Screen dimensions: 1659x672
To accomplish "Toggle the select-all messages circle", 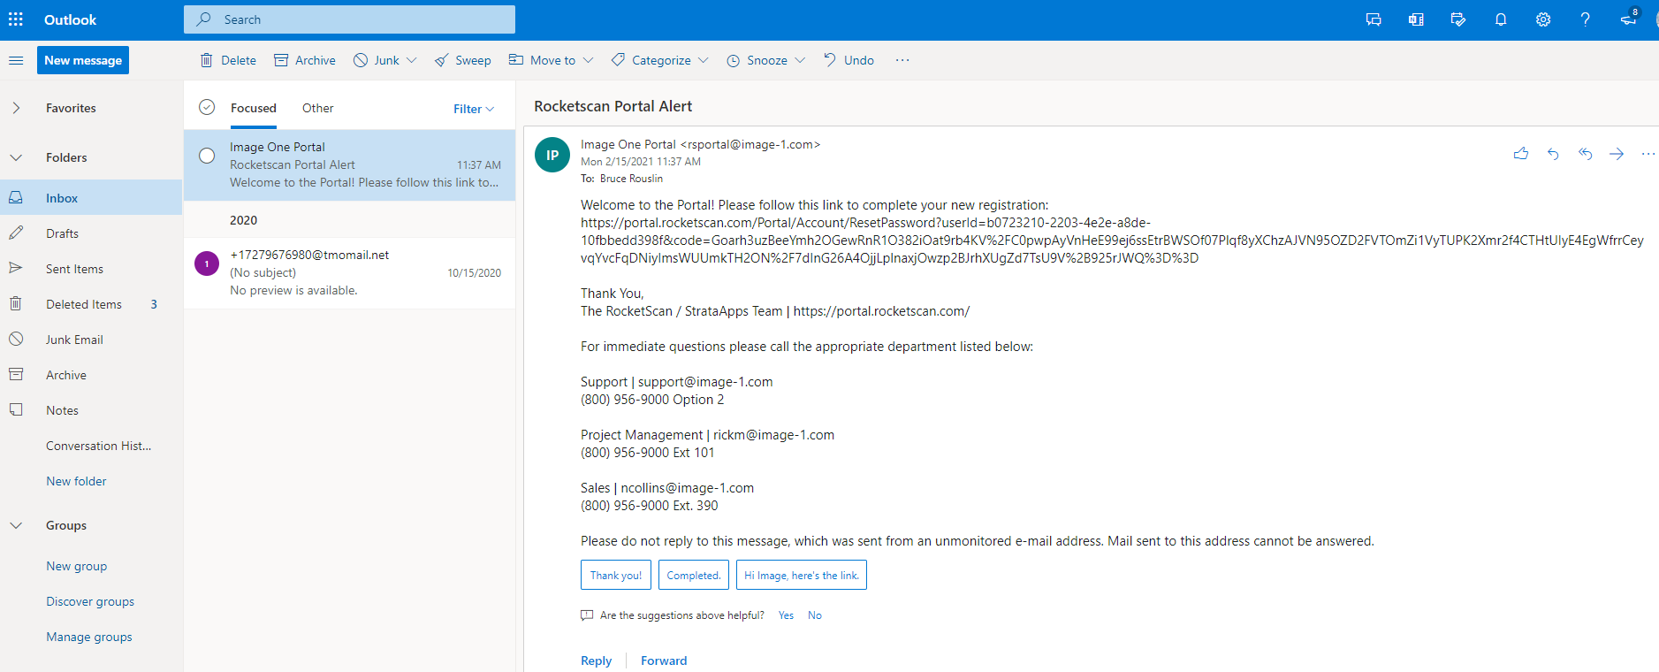I will (x=207, y=107).
